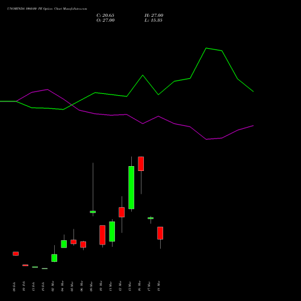The image size is (301, 301).
Task: Click the highest red candle on the chart
Action: click(141, 164)
